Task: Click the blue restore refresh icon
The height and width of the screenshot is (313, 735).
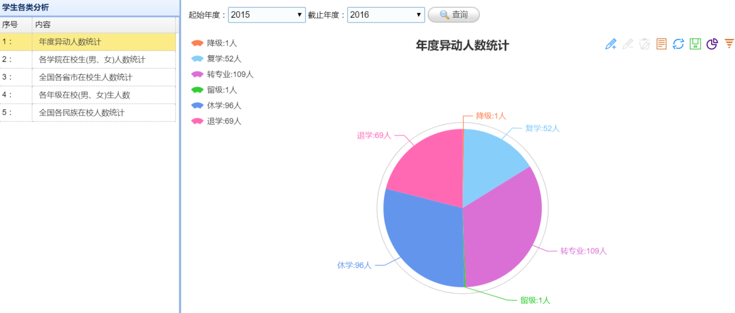Action: pos(678,44)
